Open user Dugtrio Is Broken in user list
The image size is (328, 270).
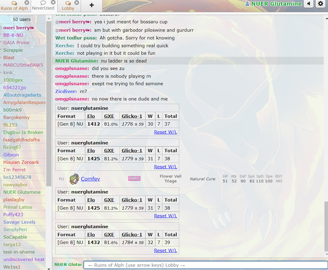[23, 132]
